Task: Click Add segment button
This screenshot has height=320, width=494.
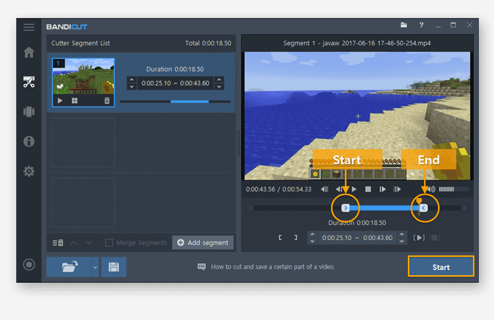Action: (x=203, y=243)
